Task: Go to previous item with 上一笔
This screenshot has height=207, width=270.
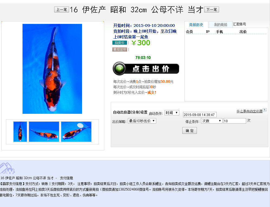Action: (x=61, y=9)
